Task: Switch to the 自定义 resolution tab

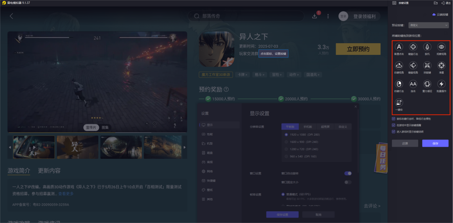Action: 343,127
